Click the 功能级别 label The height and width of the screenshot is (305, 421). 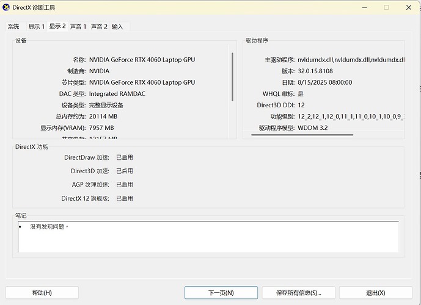click(283, 117)
